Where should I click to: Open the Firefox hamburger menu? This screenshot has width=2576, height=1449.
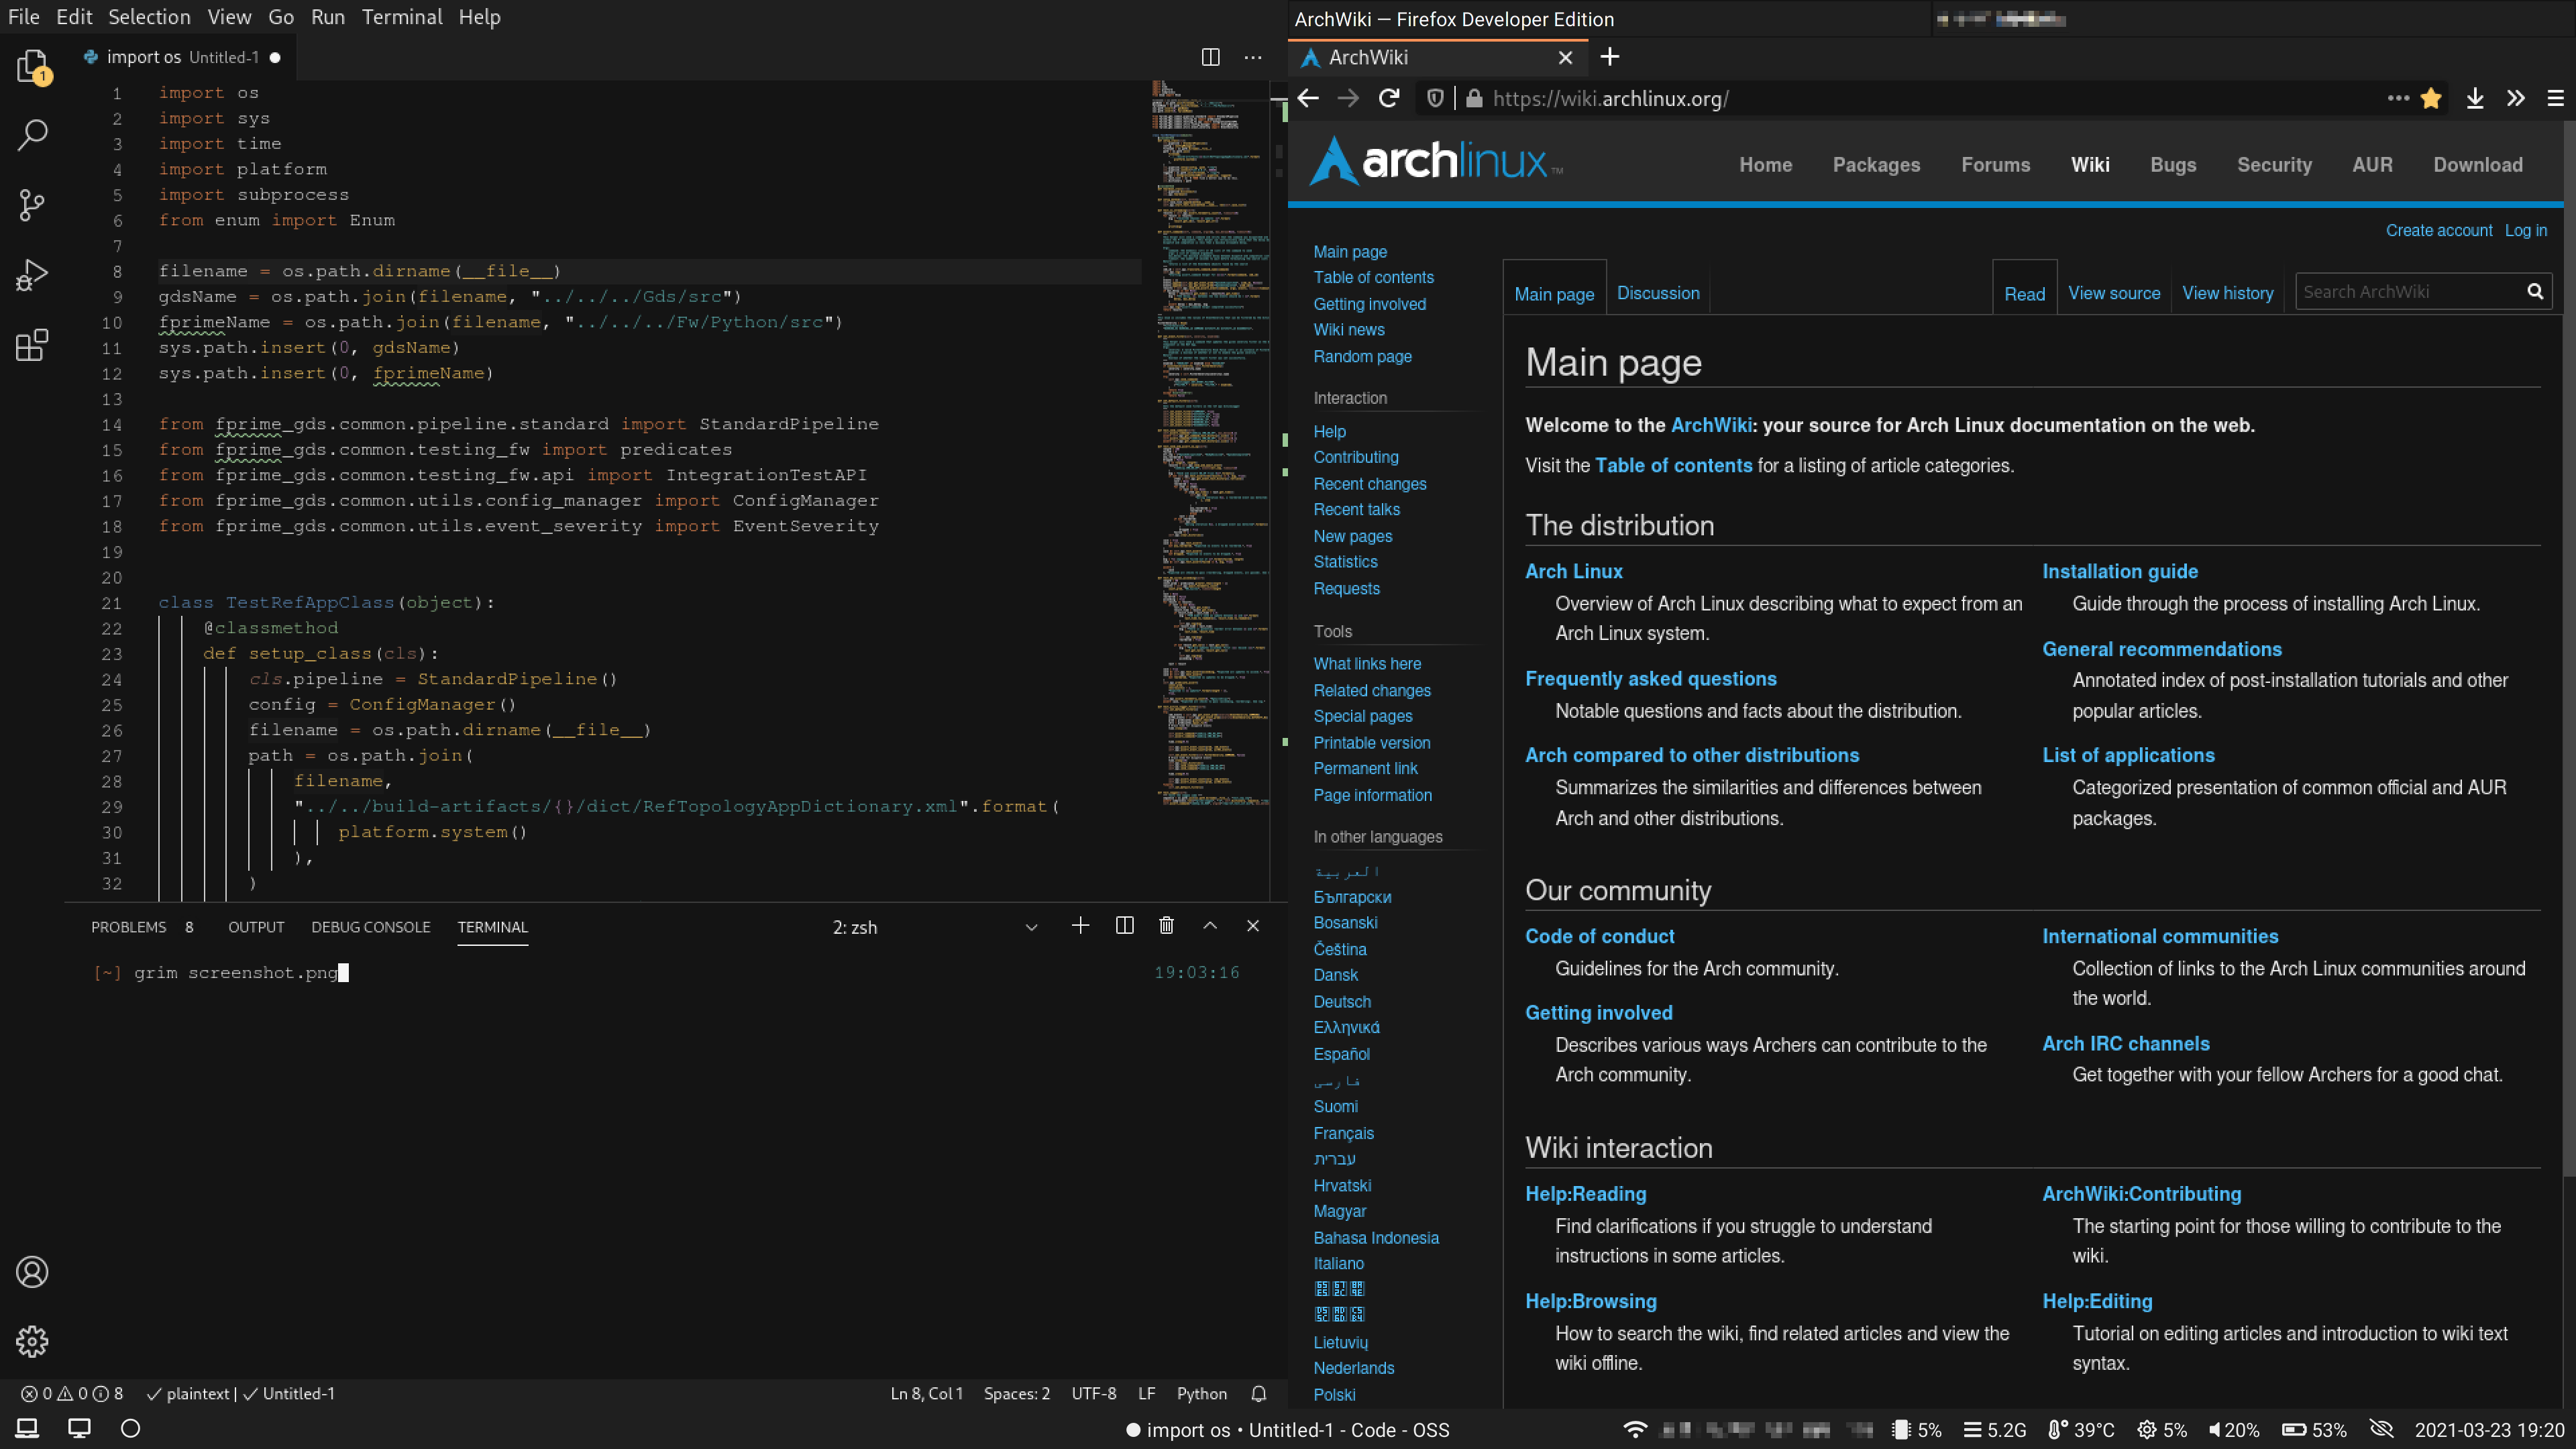coord(2555,98)
